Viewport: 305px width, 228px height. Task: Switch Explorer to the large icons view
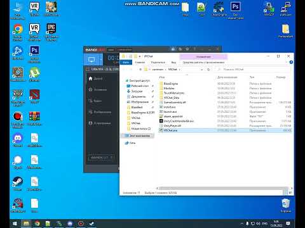tap(290, 193)
